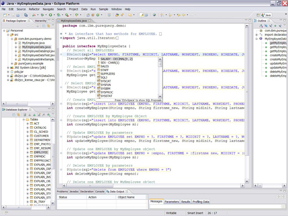This screenshot has width=288, height=216.
Task: Open the Run button dropdown arrow
Action: [54, 15]
